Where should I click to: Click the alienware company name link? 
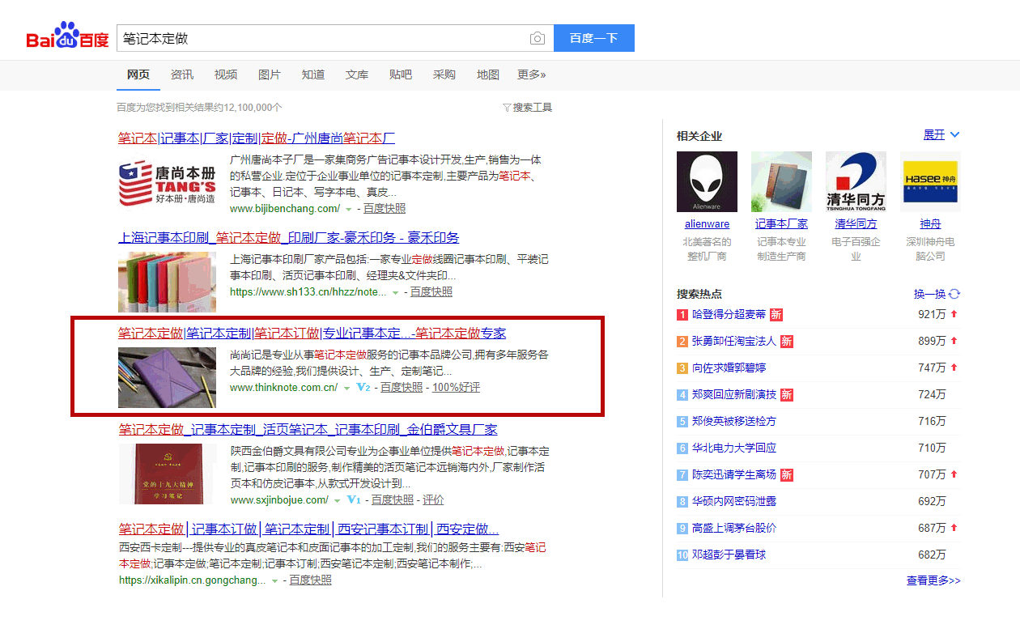click(707, 224)
